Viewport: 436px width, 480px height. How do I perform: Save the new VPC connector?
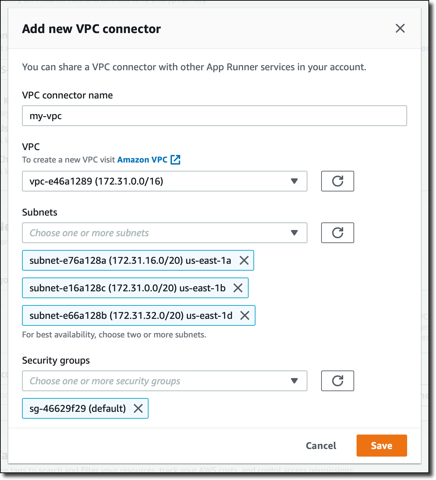(381, 446)
